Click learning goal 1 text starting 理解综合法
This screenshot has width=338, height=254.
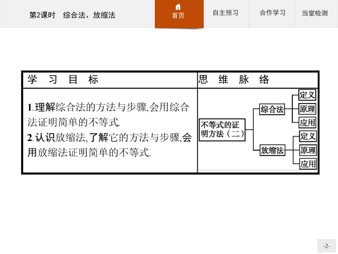[108, 115]
